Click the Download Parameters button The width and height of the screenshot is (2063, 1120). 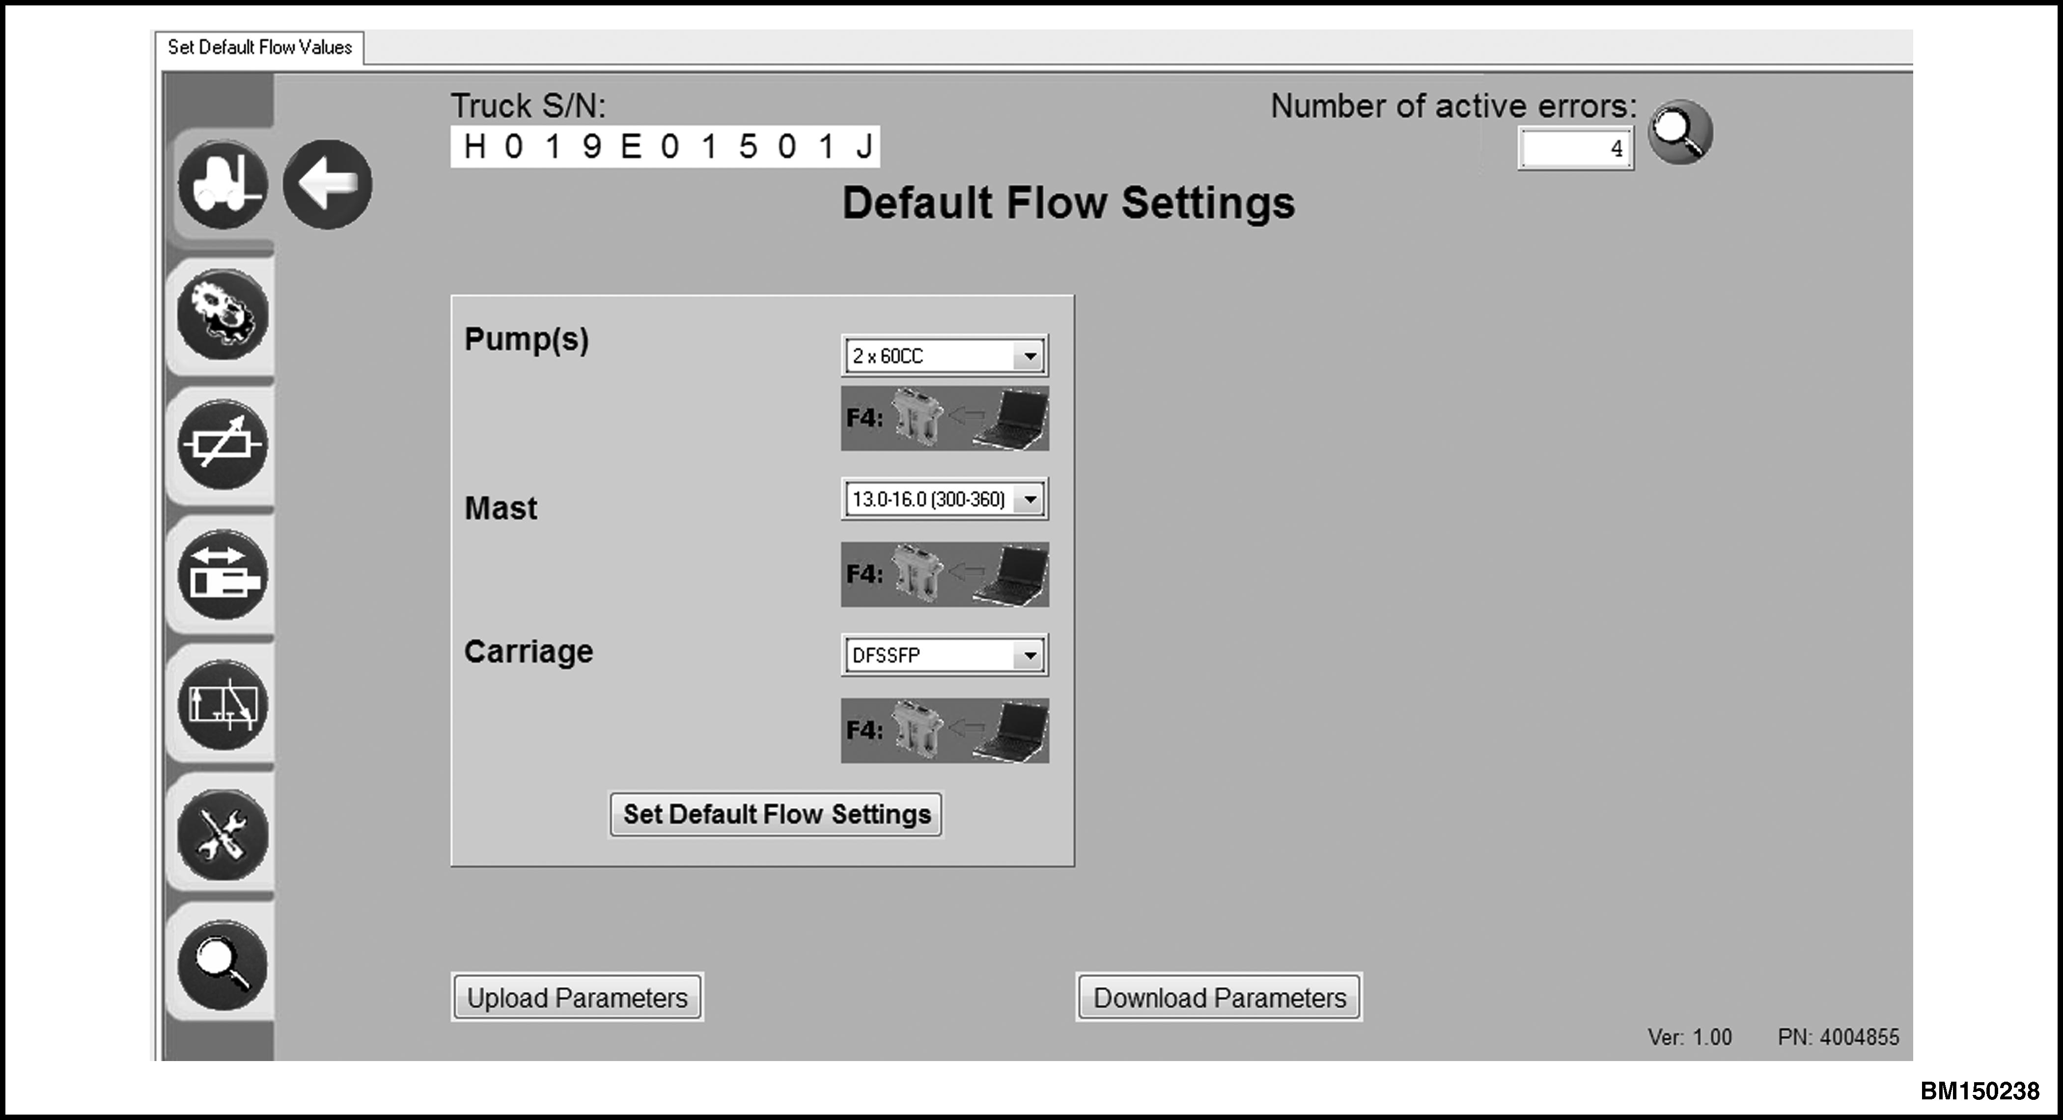(x=1220, y=997)
